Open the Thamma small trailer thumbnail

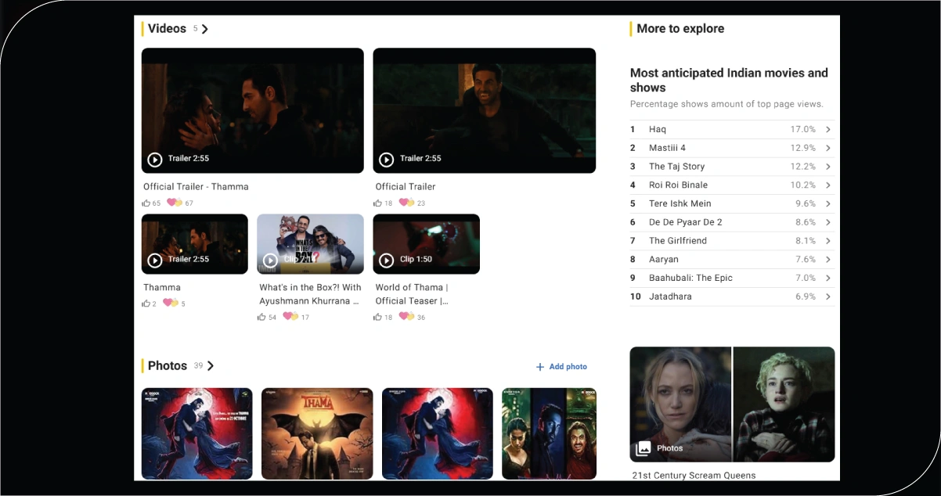(x=194, y=243)
